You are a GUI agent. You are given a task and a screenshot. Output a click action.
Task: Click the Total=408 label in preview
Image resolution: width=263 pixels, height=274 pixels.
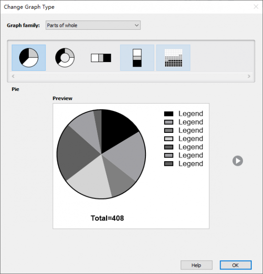tap(107, 218)
